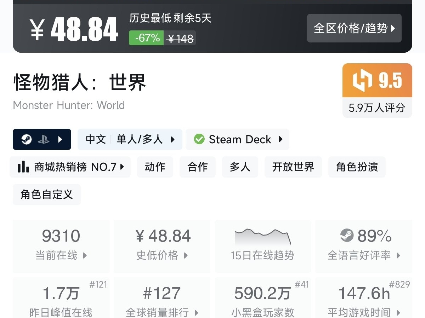Select the 角色自定义 tag

pos(47,194)
